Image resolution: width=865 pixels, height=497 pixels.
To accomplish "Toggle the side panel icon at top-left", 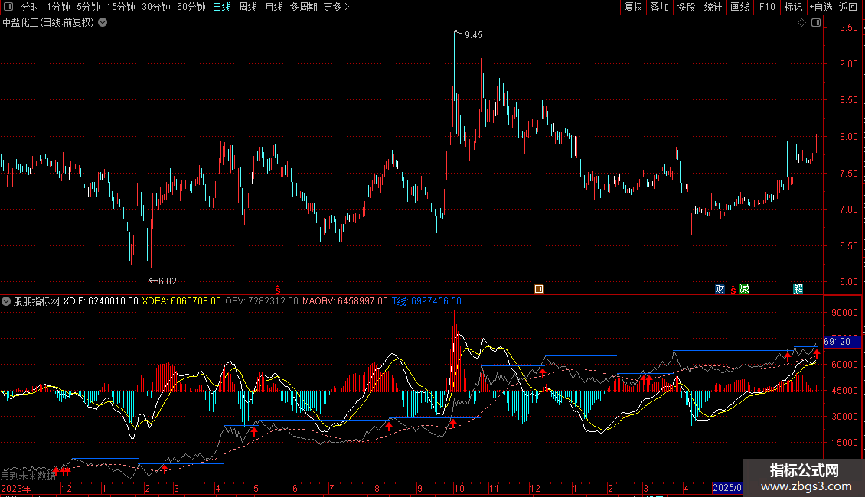I will pos(8,7).
